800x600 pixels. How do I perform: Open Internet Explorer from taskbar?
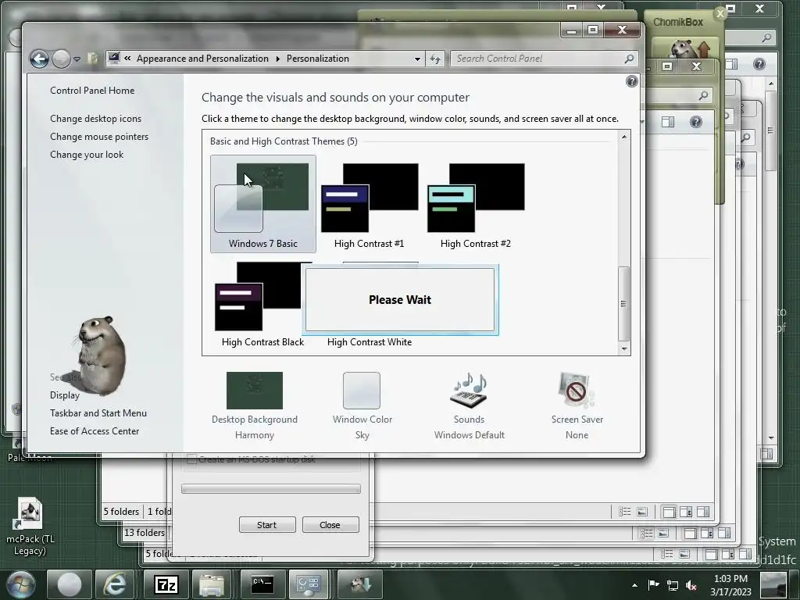115,584
